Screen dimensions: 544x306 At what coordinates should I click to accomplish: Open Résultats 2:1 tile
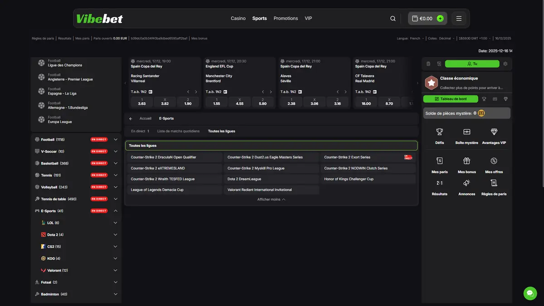pos(439,187)
